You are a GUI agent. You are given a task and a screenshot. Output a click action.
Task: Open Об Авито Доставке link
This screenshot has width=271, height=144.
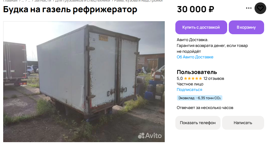tap(195, 57)
